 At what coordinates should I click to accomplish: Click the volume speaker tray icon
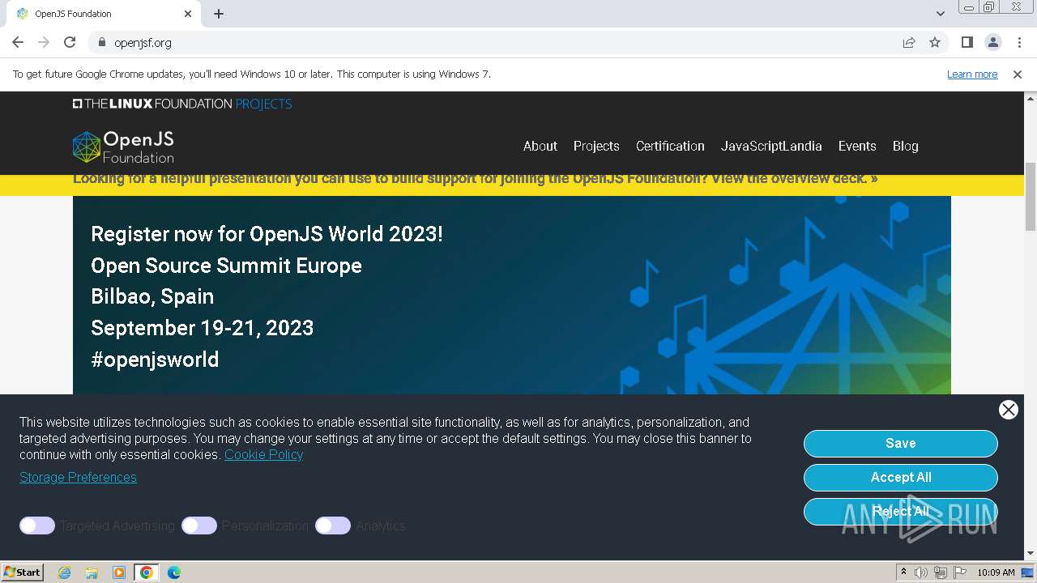(921, 572)
